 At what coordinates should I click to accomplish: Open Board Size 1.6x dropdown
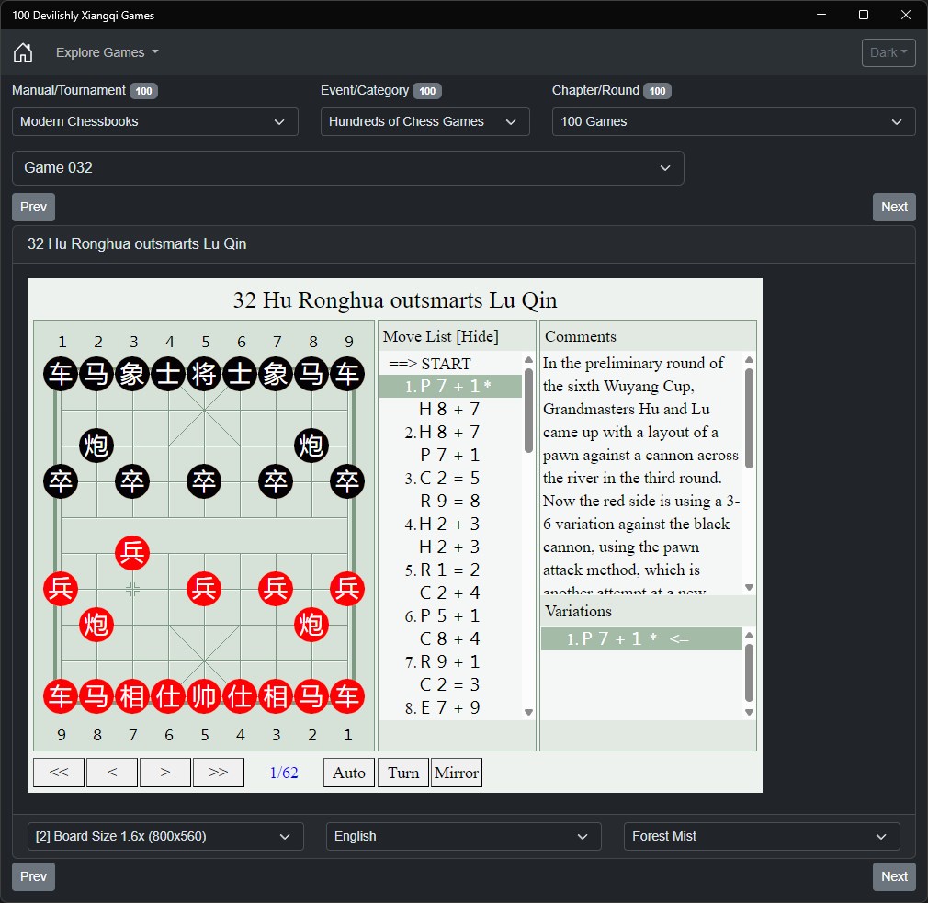(165, 836)
